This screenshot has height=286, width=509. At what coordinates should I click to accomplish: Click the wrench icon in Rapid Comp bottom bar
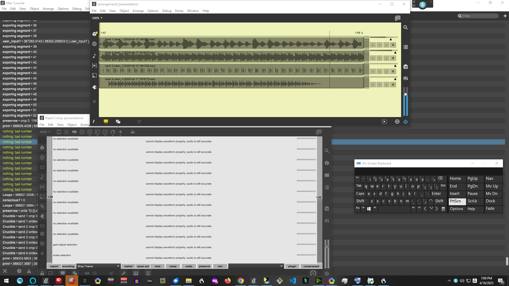click(x=124, y=273)
